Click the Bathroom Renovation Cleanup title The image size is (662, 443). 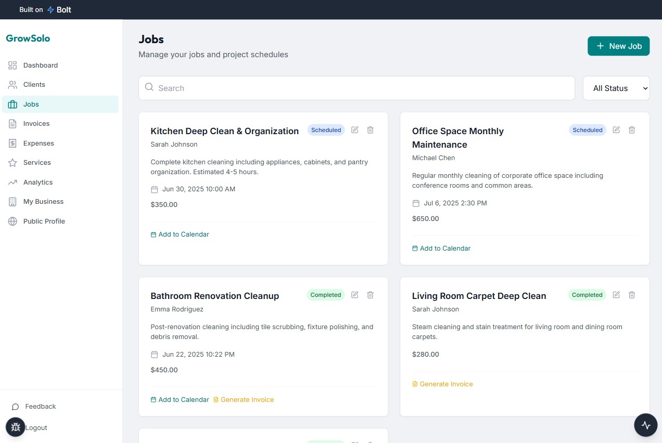[x=215, y=296]
